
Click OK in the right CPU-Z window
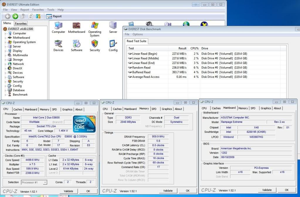287,190
